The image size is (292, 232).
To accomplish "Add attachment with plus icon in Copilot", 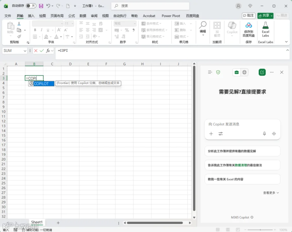I will [x=211, y=134].
